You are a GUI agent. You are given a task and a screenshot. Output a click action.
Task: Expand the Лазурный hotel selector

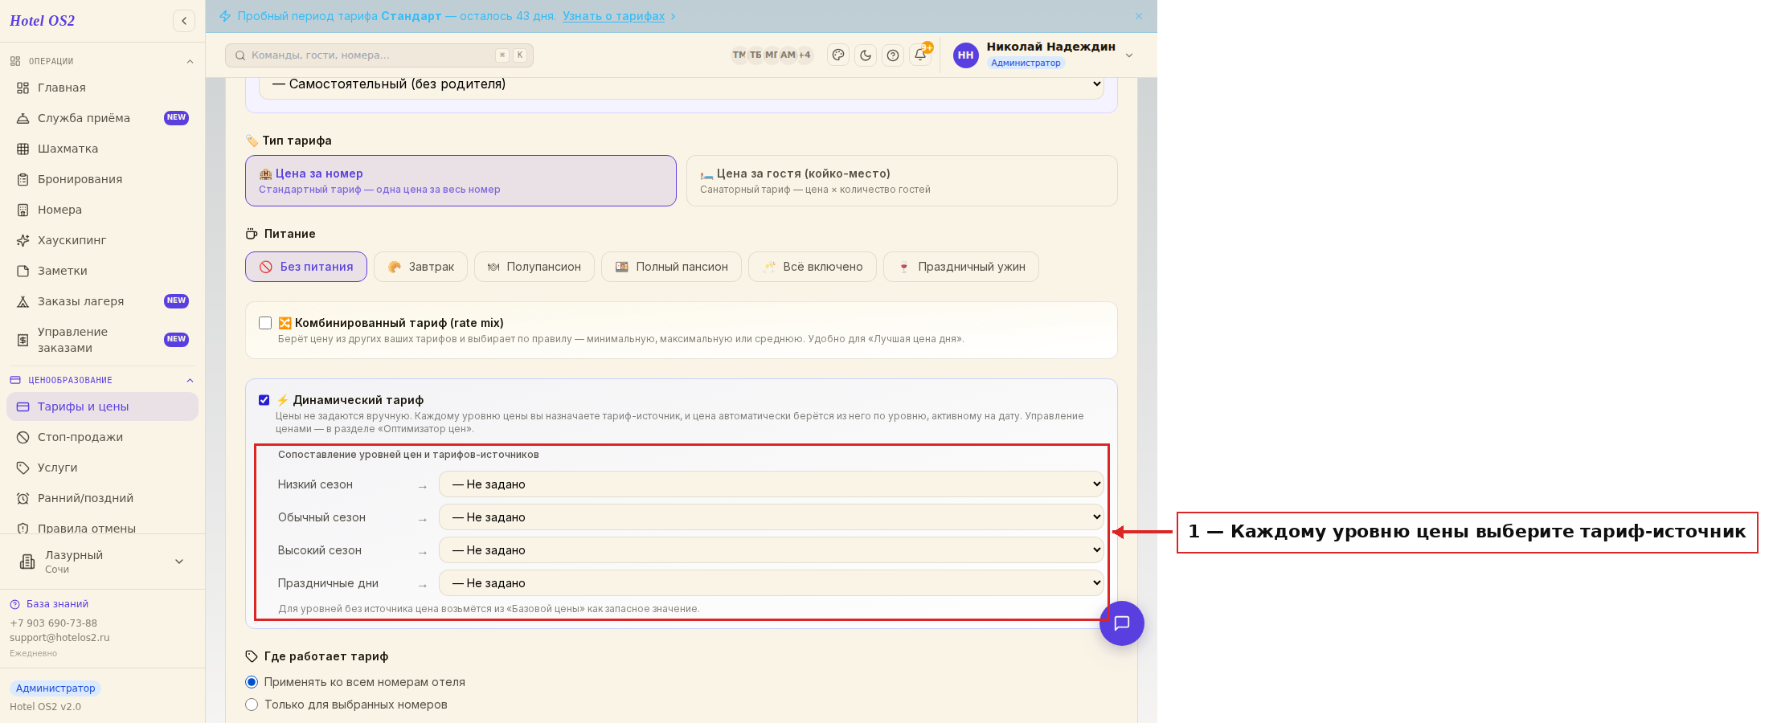click(x=102, y=562)
